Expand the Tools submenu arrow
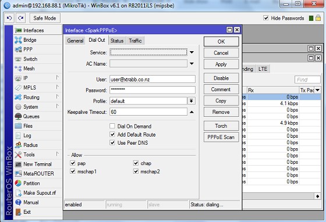Screen dimensions: 326x222 click(58, 154)
